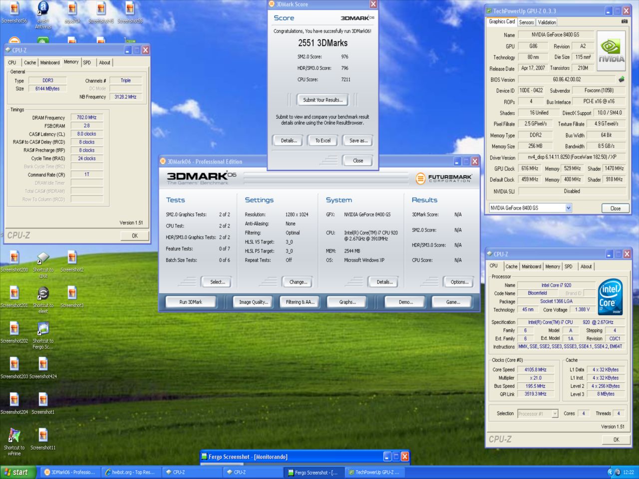Open the Screenshot45 desktop icon
639x479 pixels.
click(101, 13)
